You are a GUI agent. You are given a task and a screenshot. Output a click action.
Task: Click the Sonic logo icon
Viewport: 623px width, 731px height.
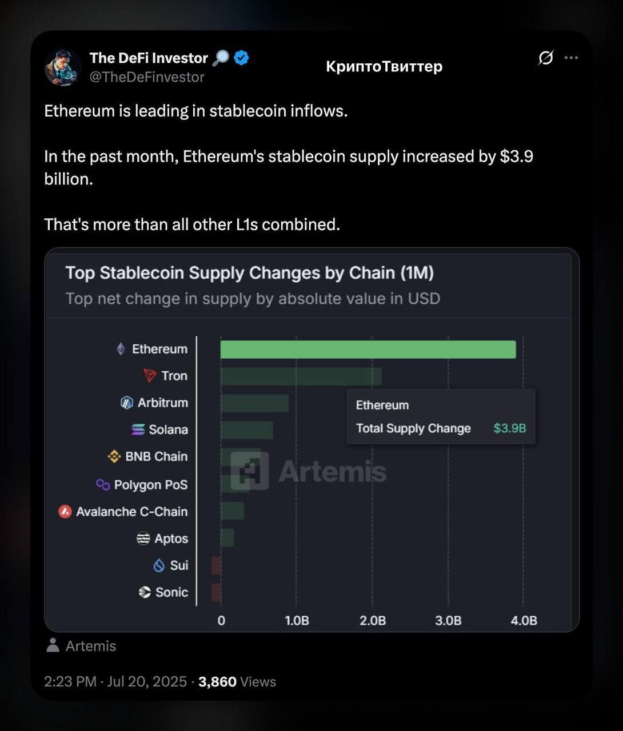tap(145, 592)
